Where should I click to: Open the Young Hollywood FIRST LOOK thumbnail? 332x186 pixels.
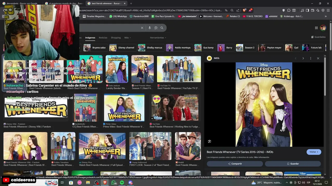pyautogui.click(x=150, y=146)
